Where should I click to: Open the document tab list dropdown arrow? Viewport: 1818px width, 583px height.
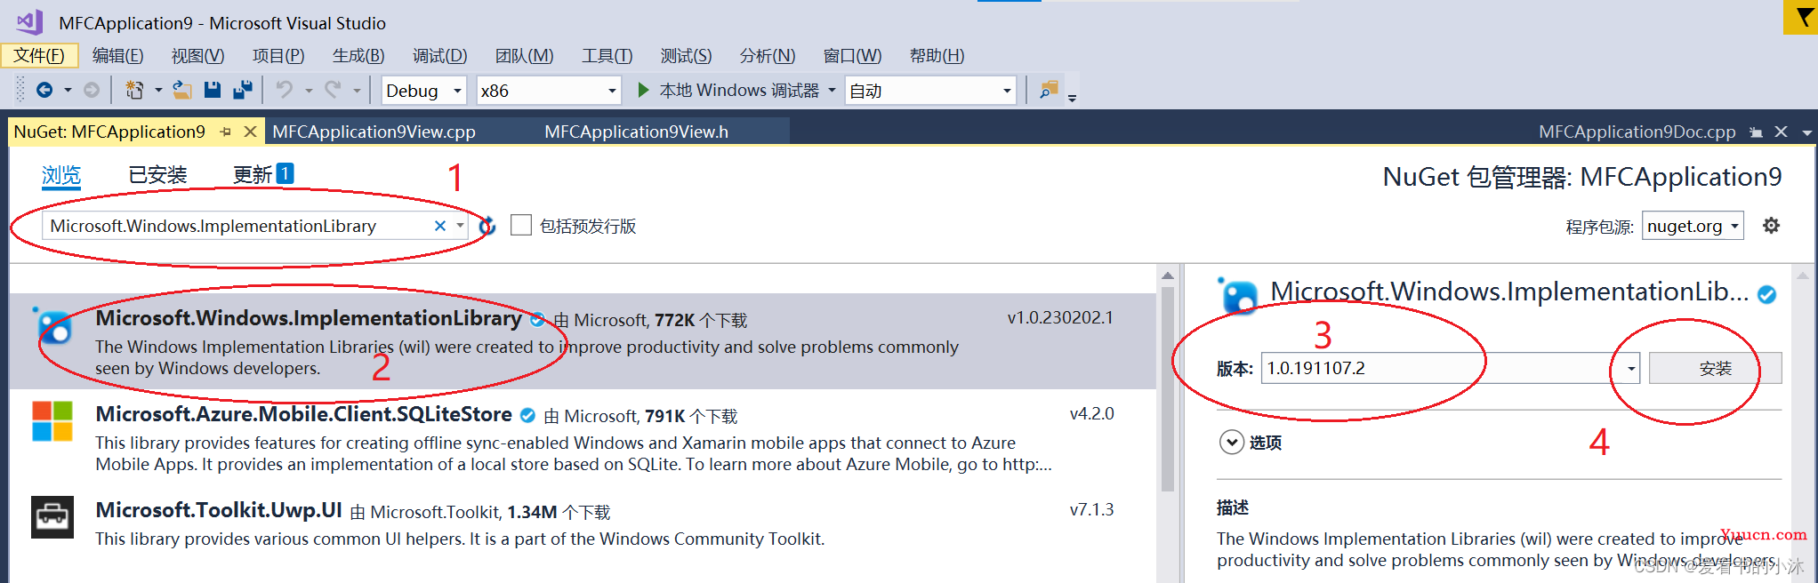click(x=1807, y=132)
